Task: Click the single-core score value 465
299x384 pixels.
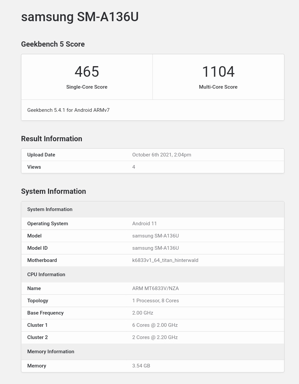Action: pyautogui.click(x=87, y=72)
